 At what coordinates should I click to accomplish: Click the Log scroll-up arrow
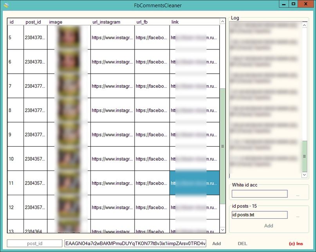coord(304,25)
